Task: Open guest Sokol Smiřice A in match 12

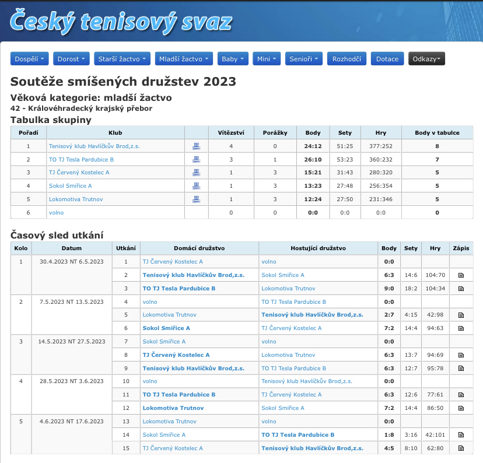Action: coord(283,408)
